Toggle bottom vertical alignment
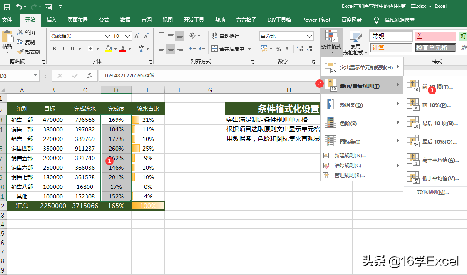The image size is (467, 275). (x=179, y=36)
